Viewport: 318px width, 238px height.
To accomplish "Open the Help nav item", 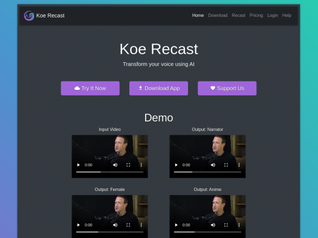I will (x=287, y=15).
